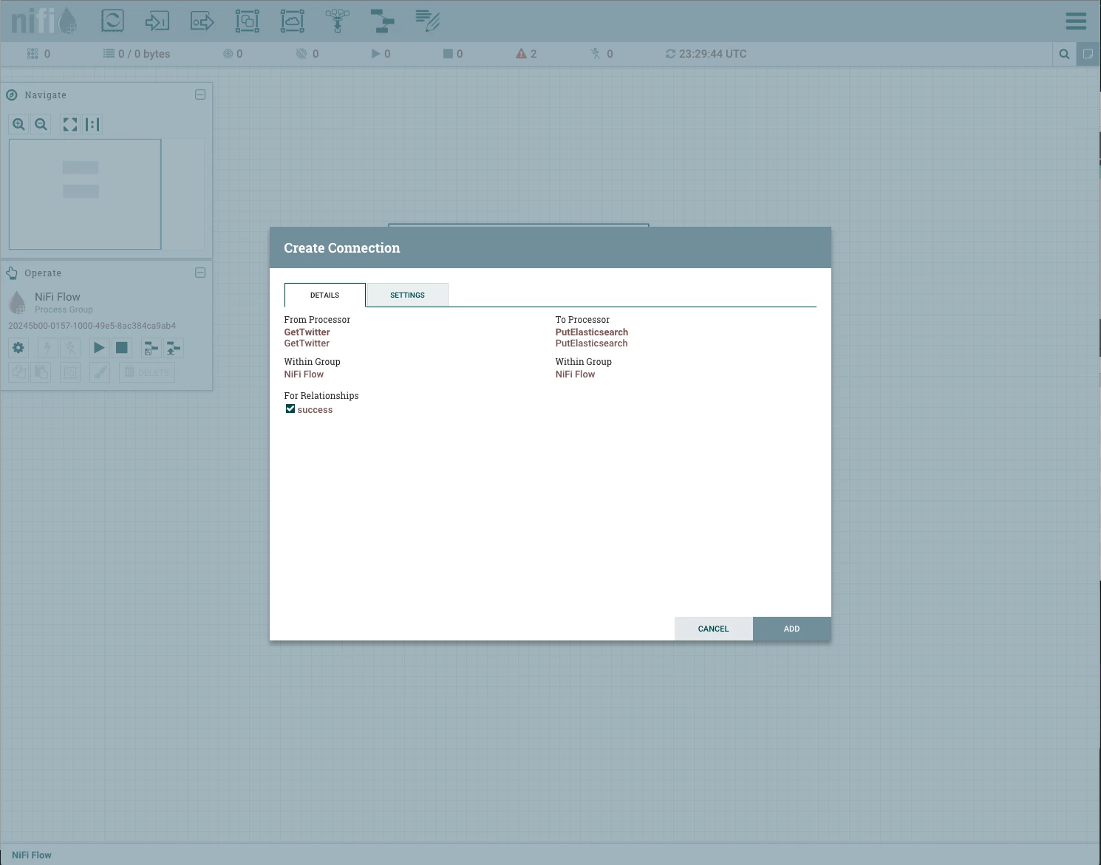Click the warning triangle invalid components count

526,54
